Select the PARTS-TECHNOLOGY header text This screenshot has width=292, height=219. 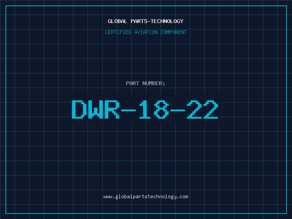[x=157, y=21]
